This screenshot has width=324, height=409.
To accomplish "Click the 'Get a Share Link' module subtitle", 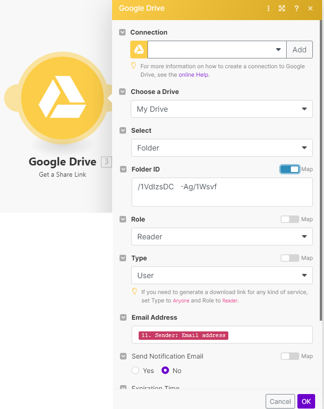I will [63, 174].
